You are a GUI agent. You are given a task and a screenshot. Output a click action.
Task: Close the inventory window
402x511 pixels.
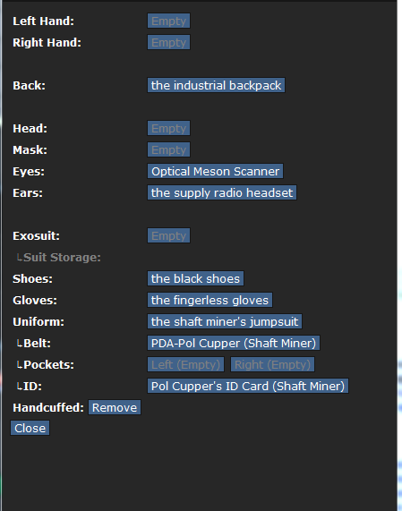[30, 429]
